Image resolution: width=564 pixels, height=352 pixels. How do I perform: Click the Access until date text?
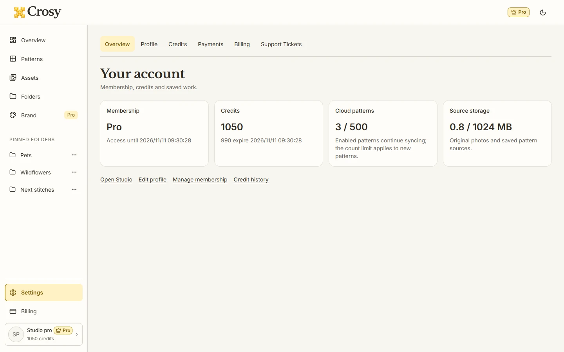coord(149,140)
